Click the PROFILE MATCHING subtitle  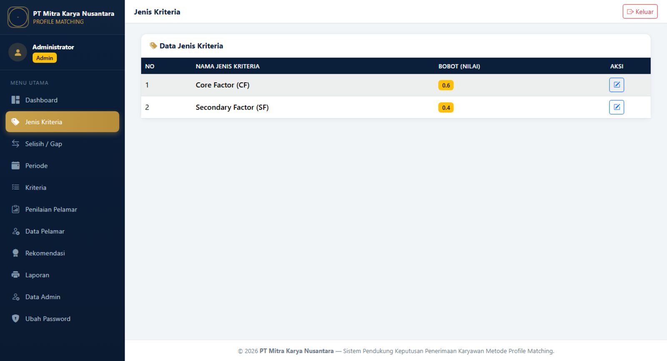coord(58,22)
